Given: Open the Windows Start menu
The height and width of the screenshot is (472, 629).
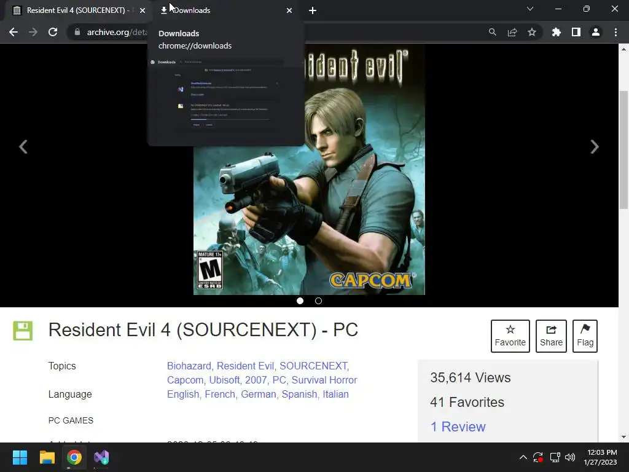Looking at the screenshot, I should pyautogui.click(x=20, y=457).
